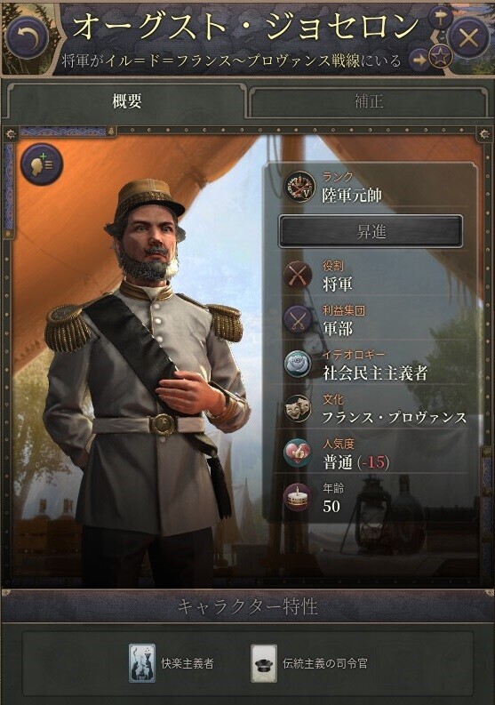Click the birthday cake age icon
This screenshot has height=705, width=495.
coord(298,497)
